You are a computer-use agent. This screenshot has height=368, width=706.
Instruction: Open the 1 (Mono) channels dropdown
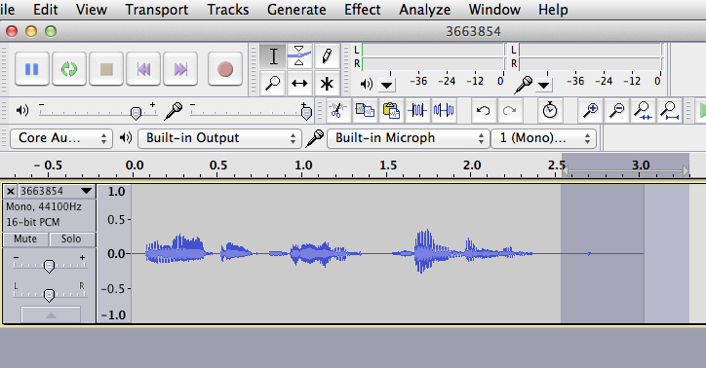[543, 138]
